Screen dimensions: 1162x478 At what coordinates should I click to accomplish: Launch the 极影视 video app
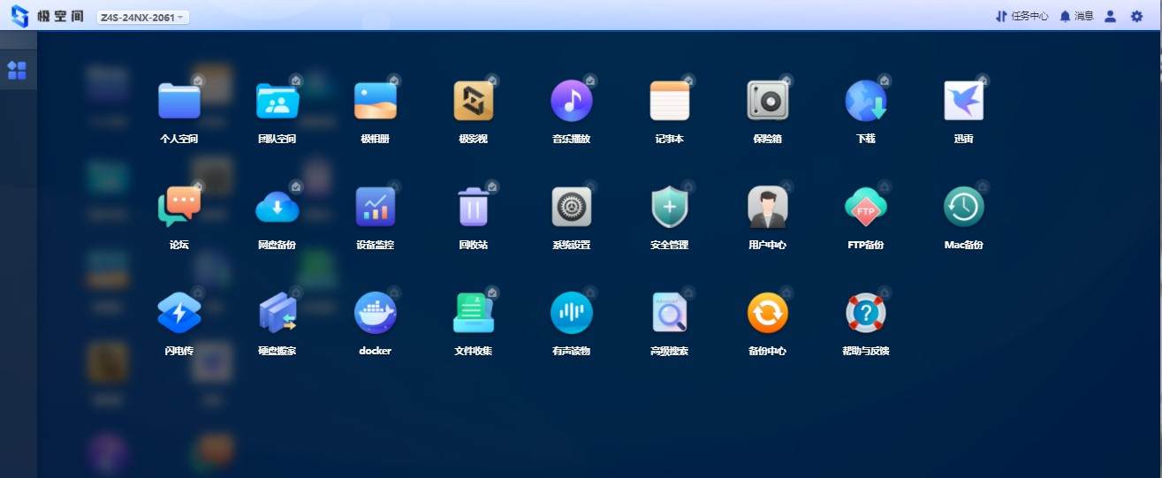point(474,101)
